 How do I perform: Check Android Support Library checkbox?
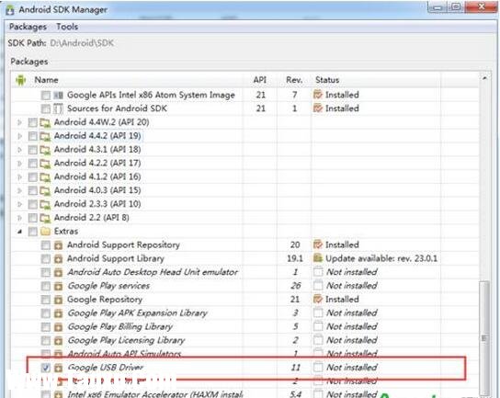point(46,258)
